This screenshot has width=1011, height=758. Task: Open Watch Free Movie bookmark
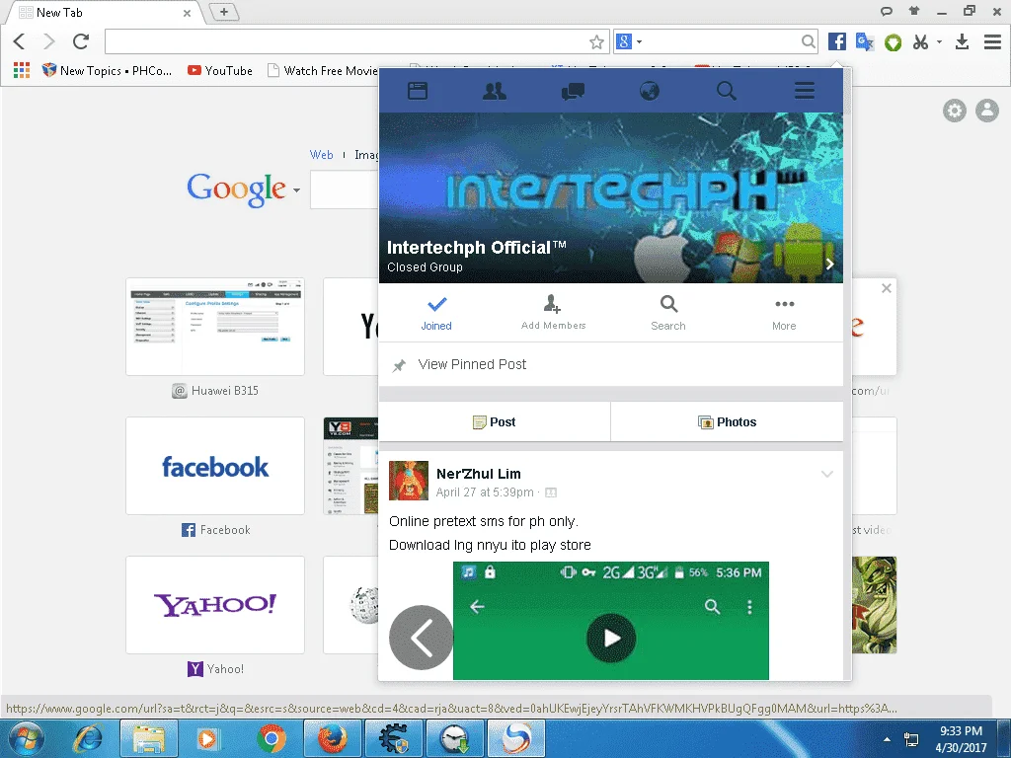(323, 70)
